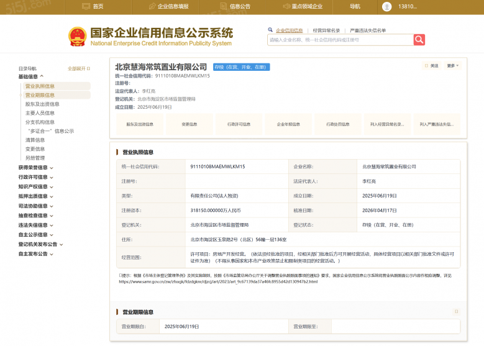
Task: Open account menu 13810...
Action: 408,6
